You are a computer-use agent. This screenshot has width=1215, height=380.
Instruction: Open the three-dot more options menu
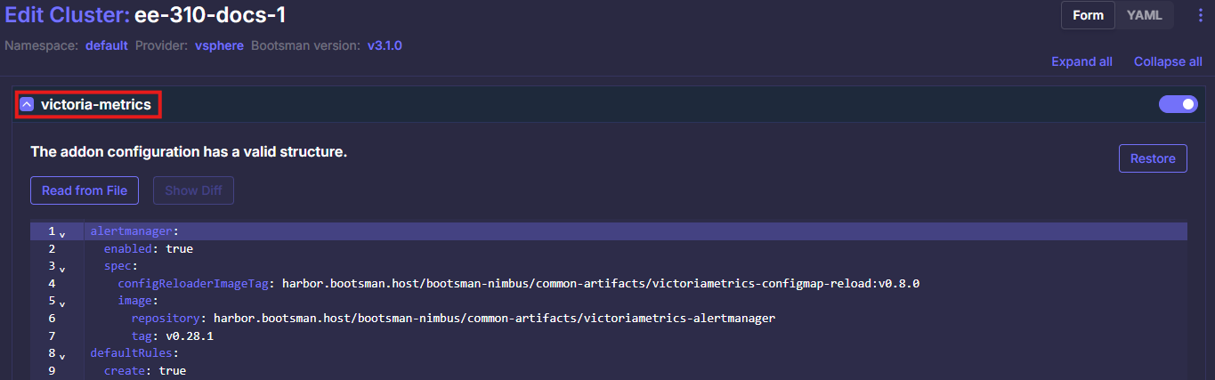[1199, 15]
